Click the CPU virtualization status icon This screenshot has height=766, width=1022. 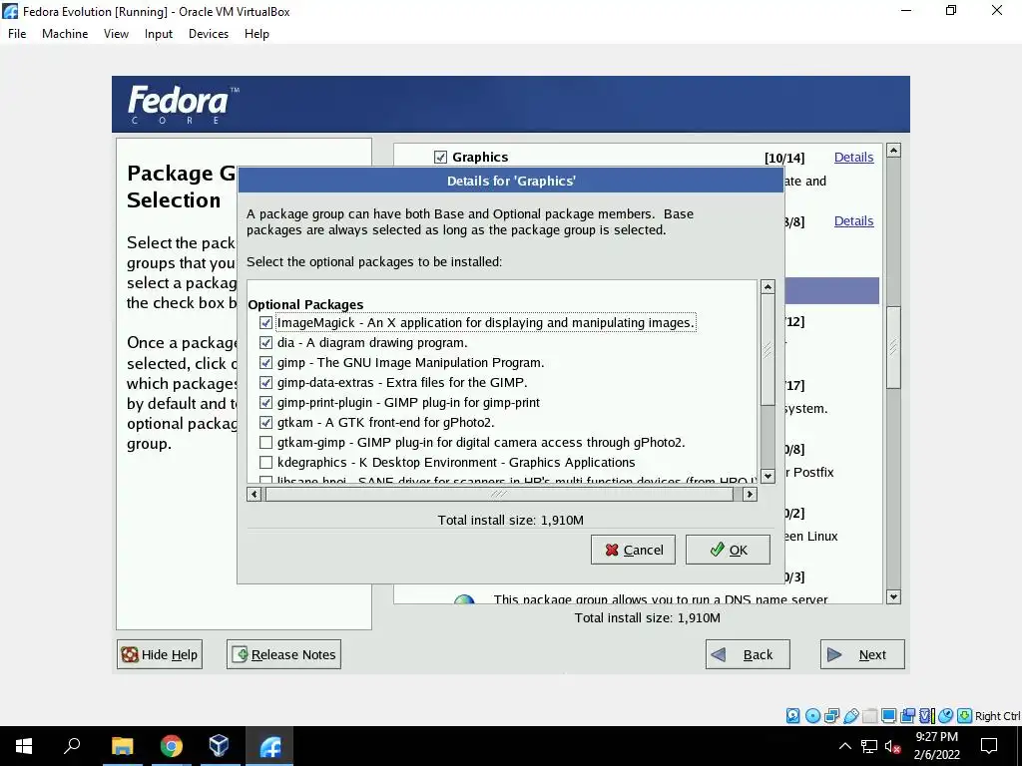click(926, 716)
